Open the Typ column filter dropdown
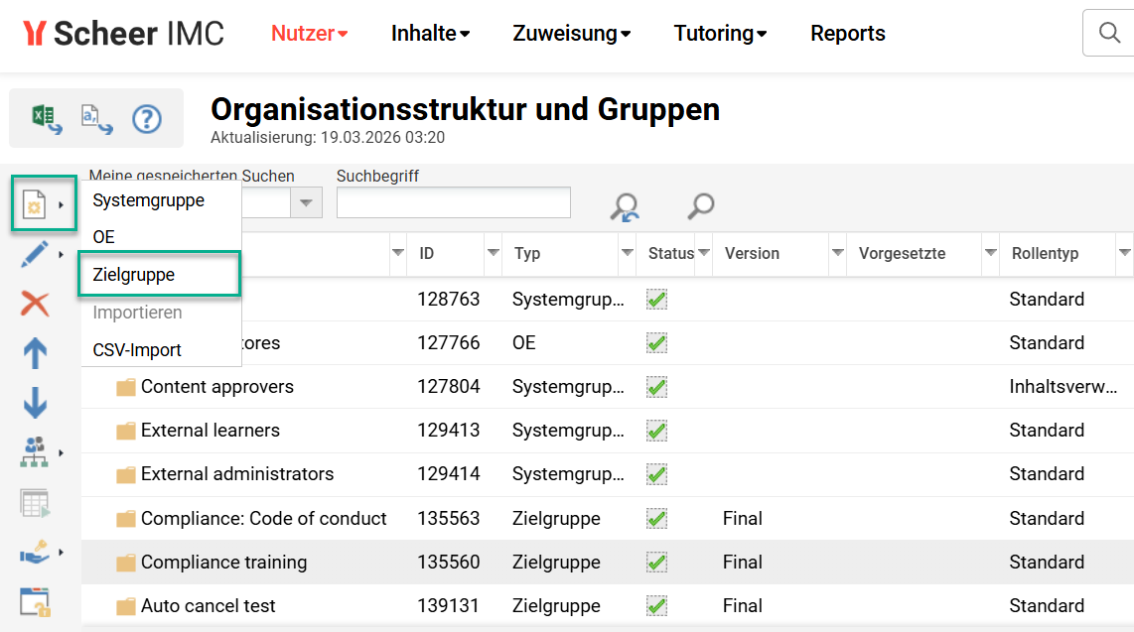This screenshot has height=632, width=1134. pyautogui.click(x=627, y=254)
